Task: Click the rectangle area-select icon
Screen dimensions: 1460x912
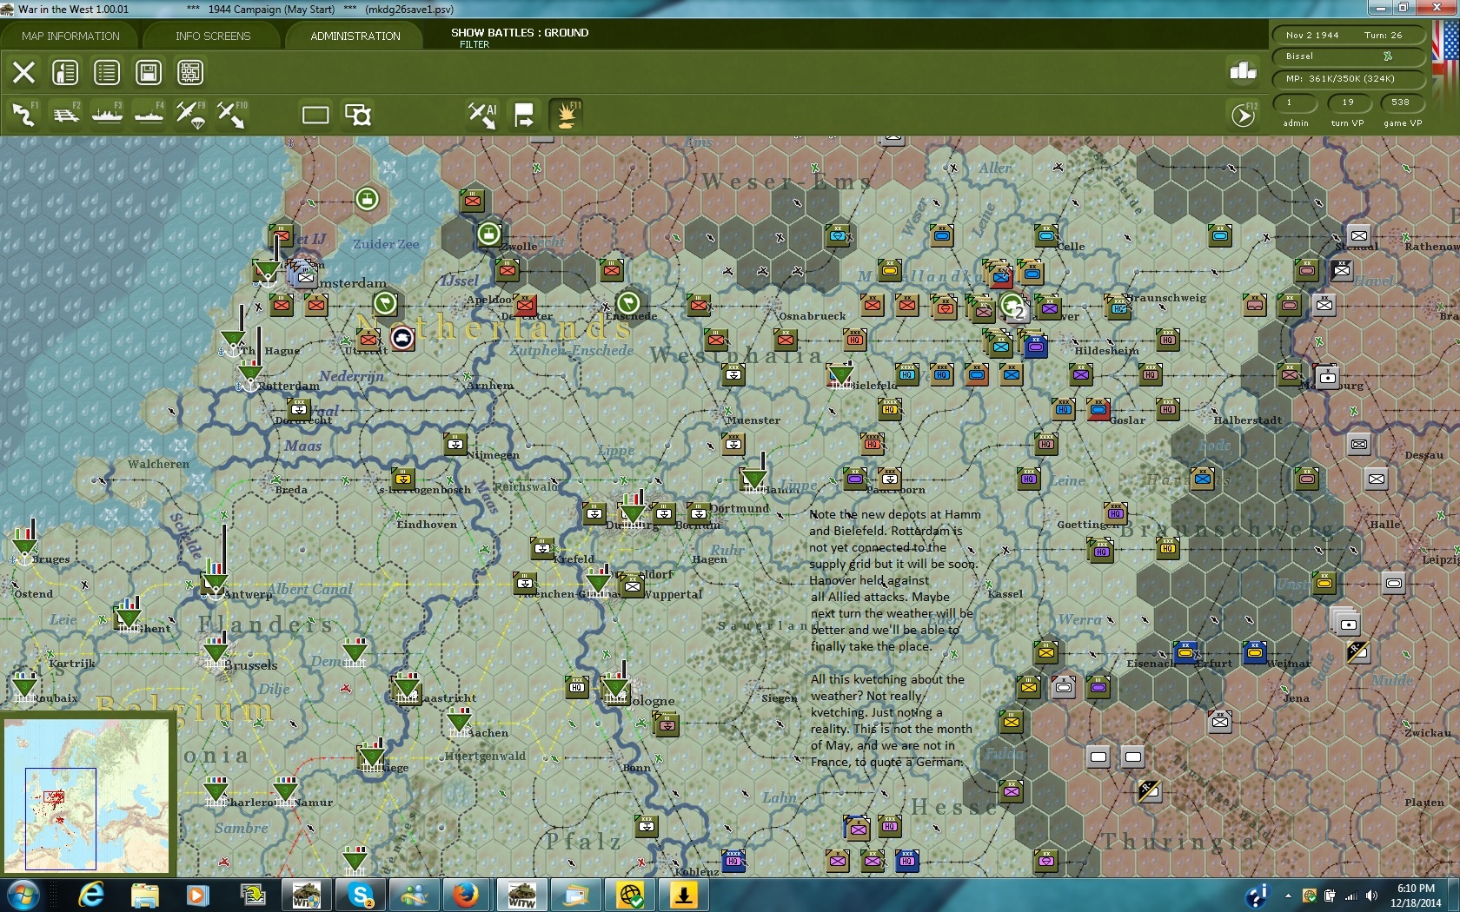Action: tap(315, 115)
